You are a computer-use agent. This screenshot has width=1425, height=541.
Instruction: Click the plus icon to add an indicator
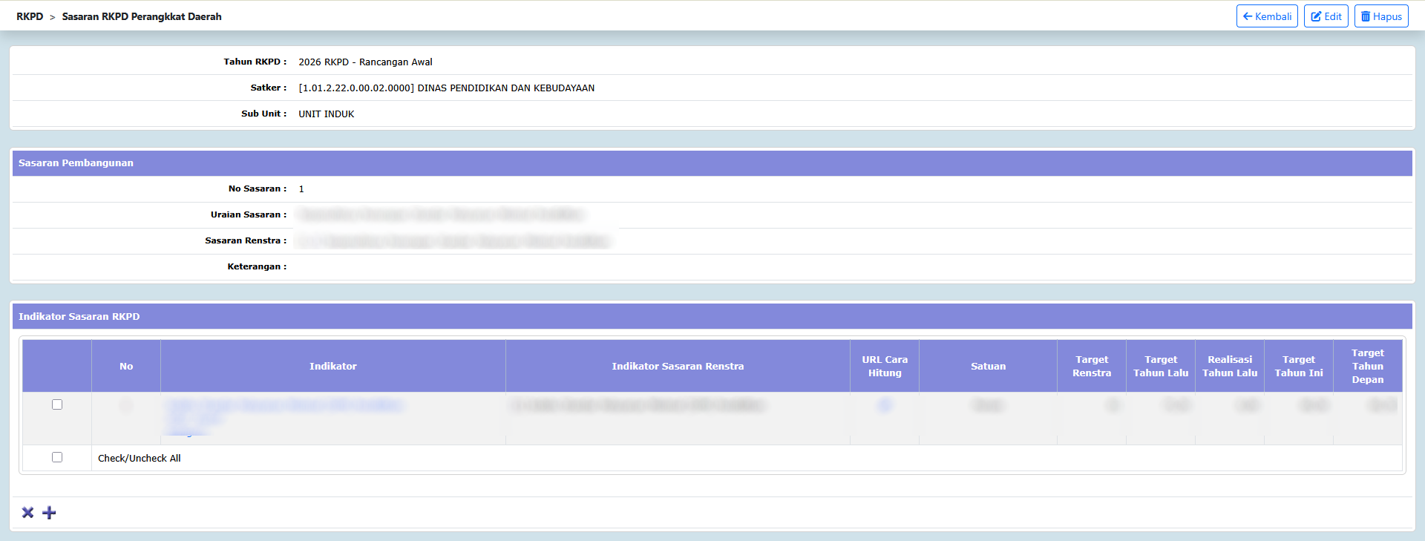point(49,513)
